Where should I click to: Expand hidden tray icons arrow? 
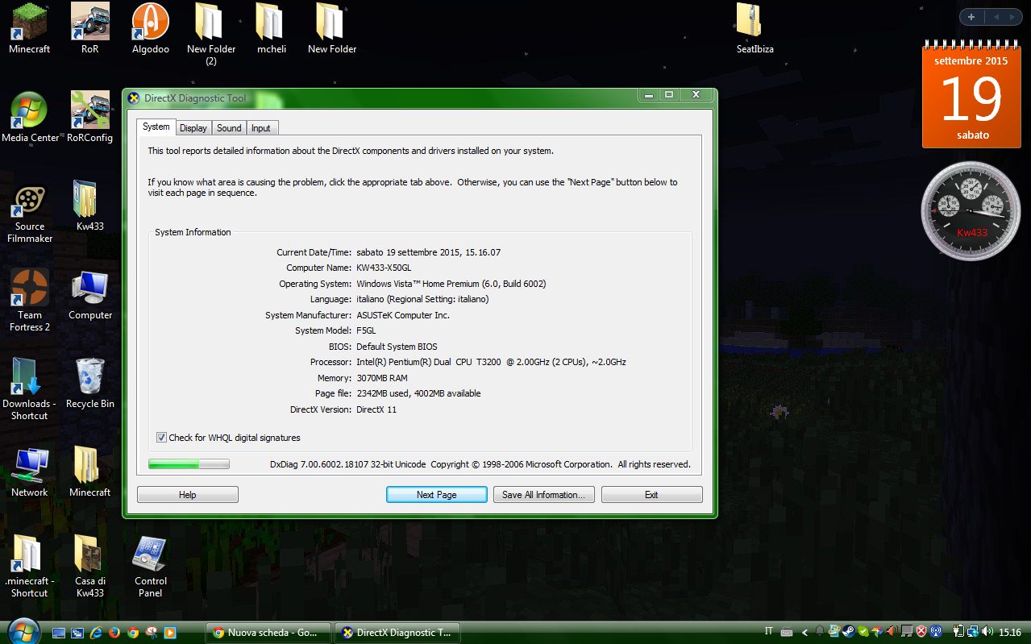804,632
